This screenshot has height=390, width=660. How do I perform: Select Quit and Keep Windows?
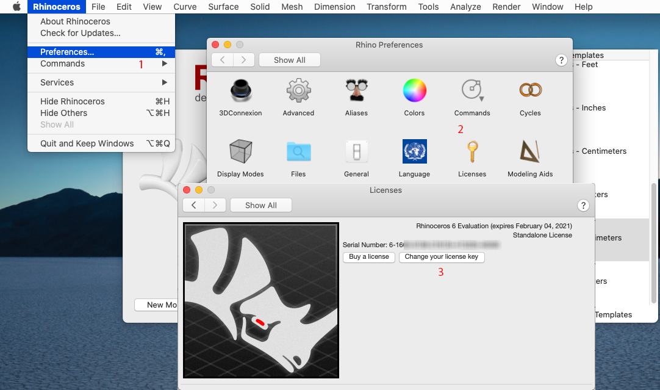tap(101, 143)
